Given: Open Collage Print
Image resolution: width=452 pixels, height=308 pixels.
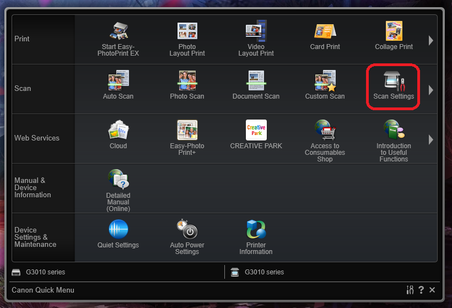Looking at the screenshot, I should tap(394, 32).
